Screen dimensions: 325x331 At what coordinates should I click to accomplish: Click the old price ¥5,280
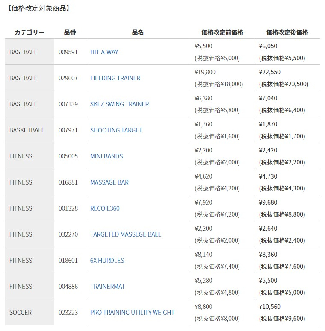(203, 281)
